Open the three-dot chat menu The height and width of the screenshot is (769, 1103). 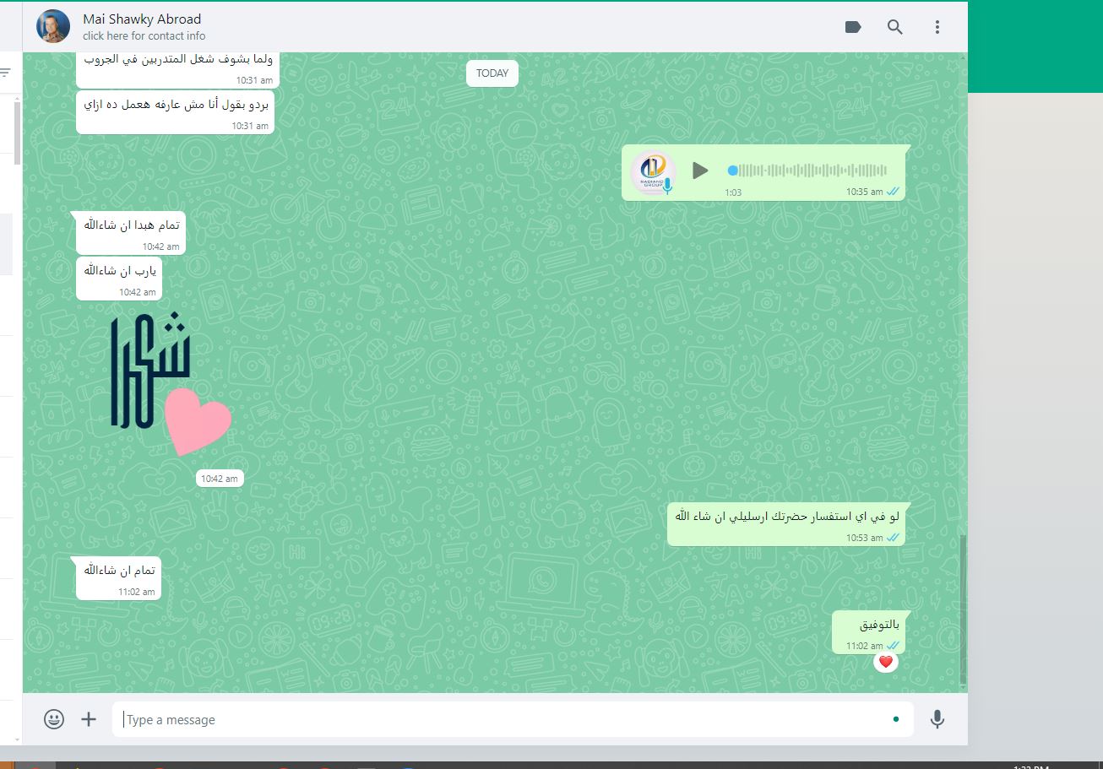click(937, 27)
